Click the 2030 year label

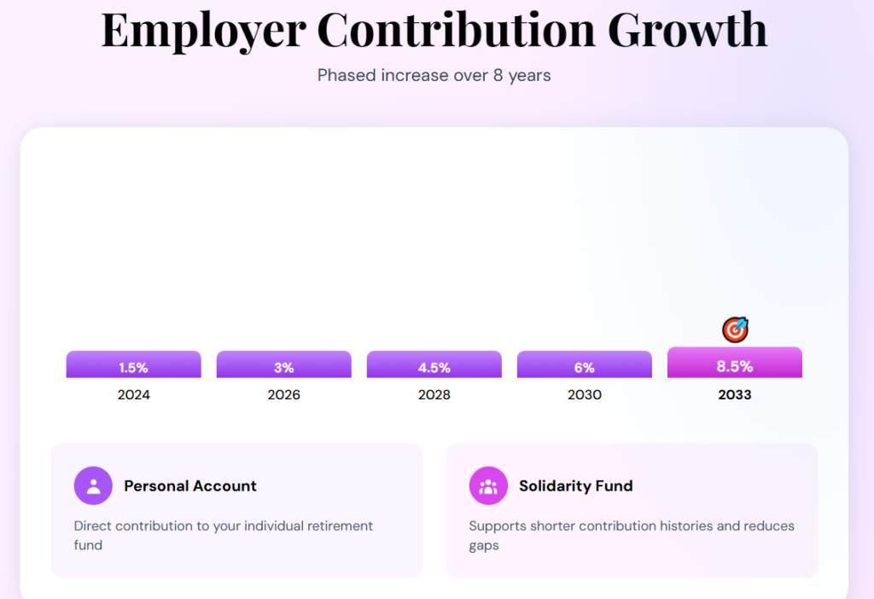[x=584, y=395]
